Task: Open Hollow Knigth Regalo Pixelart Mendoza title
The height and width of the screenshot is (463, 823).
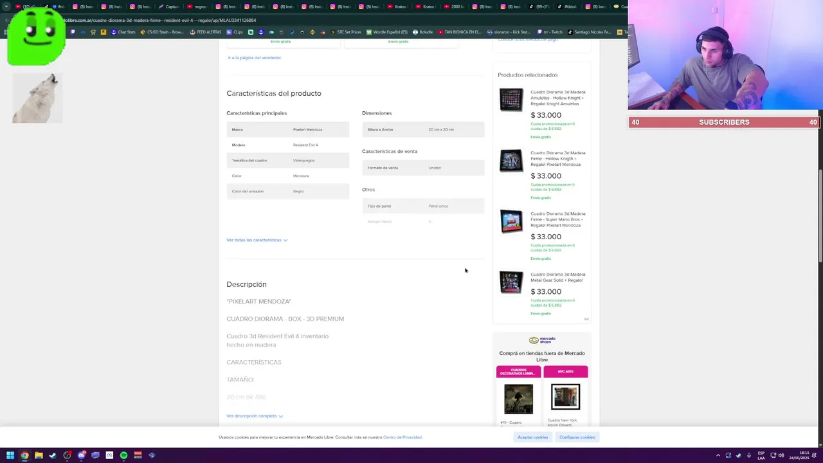Action: coord(557,159)
